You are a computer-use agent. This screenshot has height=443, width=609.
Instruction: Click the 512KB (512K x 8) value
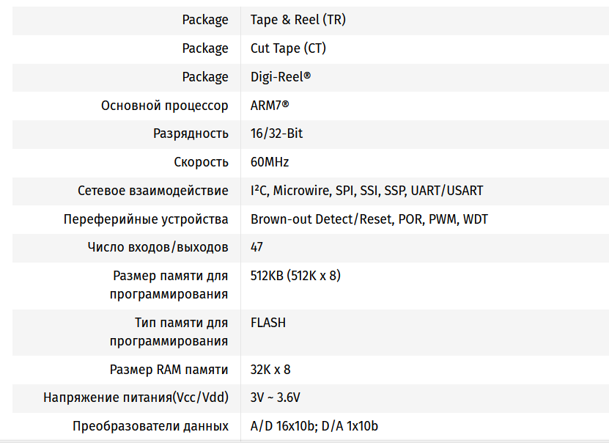tap(295, 276)
